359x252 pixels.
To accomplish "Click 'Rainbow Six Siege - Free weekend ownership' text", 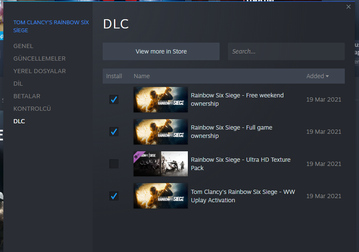I will (237, 99).
